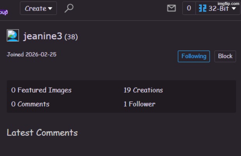This screenshot has height=156, width=241.
Task: Open the search magnifier icon
Action: pos(69,8)
